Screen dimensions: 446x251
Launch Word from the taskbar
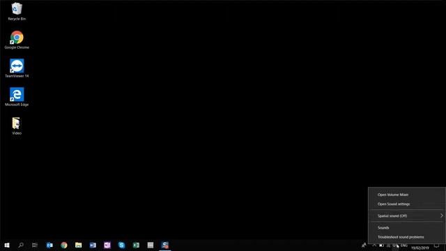pos(93,245)
